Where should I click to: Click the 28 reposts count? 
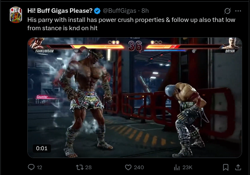pos(88,168)
